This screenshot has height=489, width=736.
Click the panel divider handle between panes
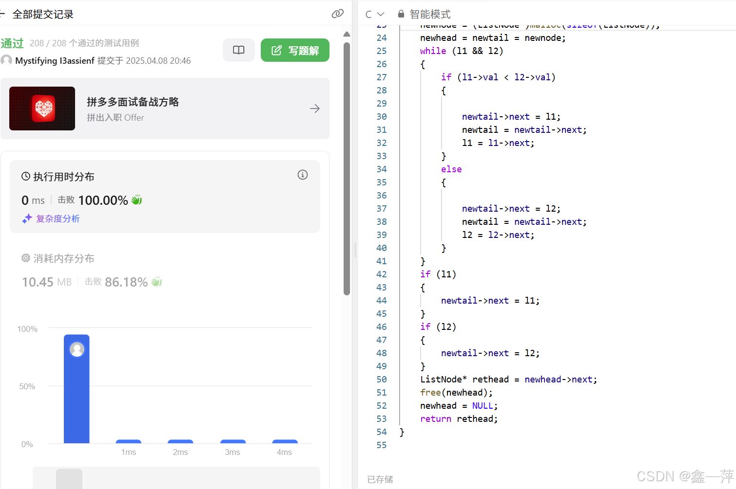click(x=355, y=250)
